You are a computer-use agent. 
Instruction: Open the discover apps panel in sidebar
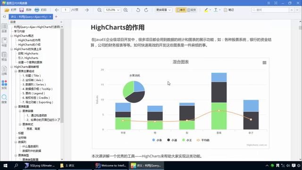[x=4, y=85]
